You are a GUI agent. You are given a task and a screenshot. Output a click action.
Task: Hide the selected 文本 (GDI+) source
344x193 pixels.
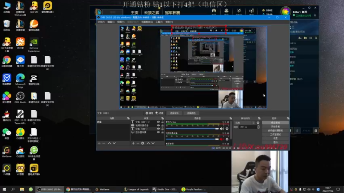click(x=158, y=129)
